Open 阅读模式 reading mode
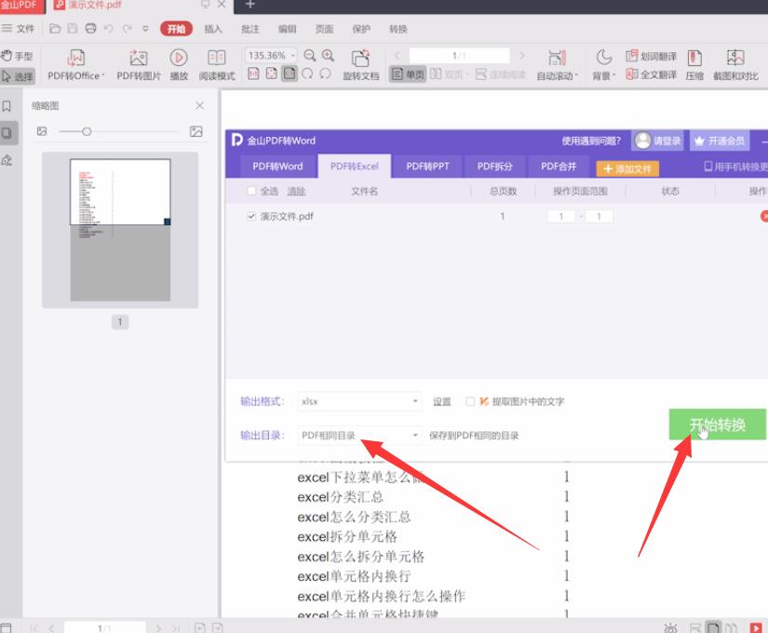 tap(217, 64)
